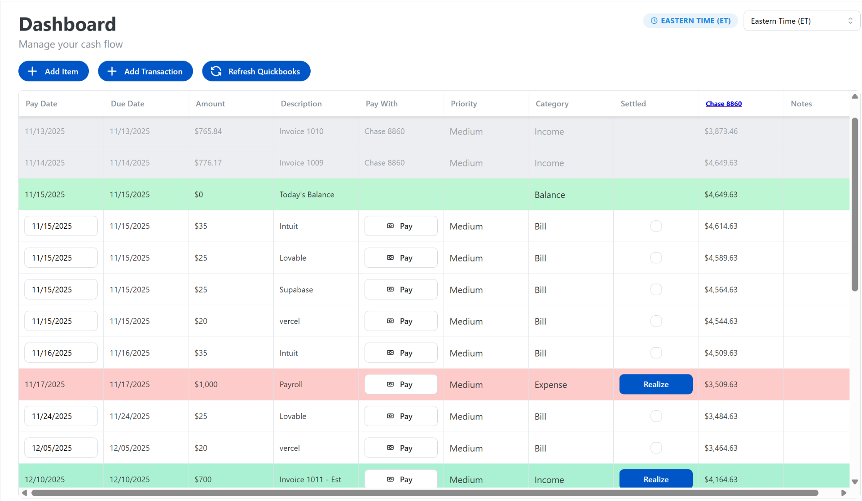Click the pay date field showing 11/24/2025
862x501 pixels.
click(61, 416)
